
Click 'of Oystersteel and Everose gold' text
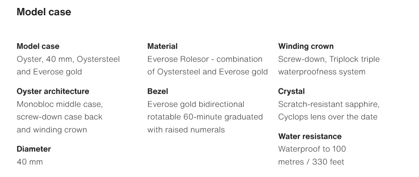[x=208, y=72]
